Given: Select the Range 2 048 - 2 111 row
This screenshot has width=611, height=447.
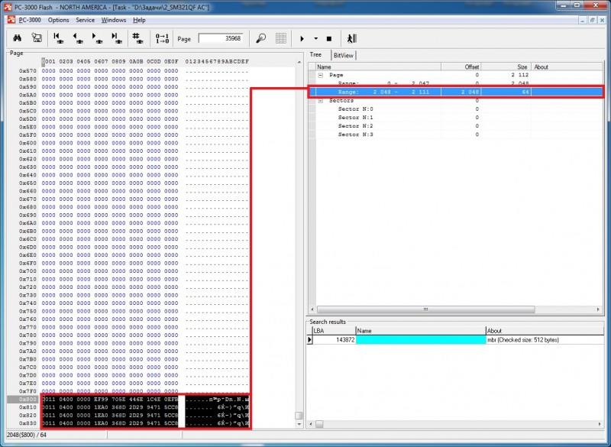Looking at the screenshot, I should 456,92.
